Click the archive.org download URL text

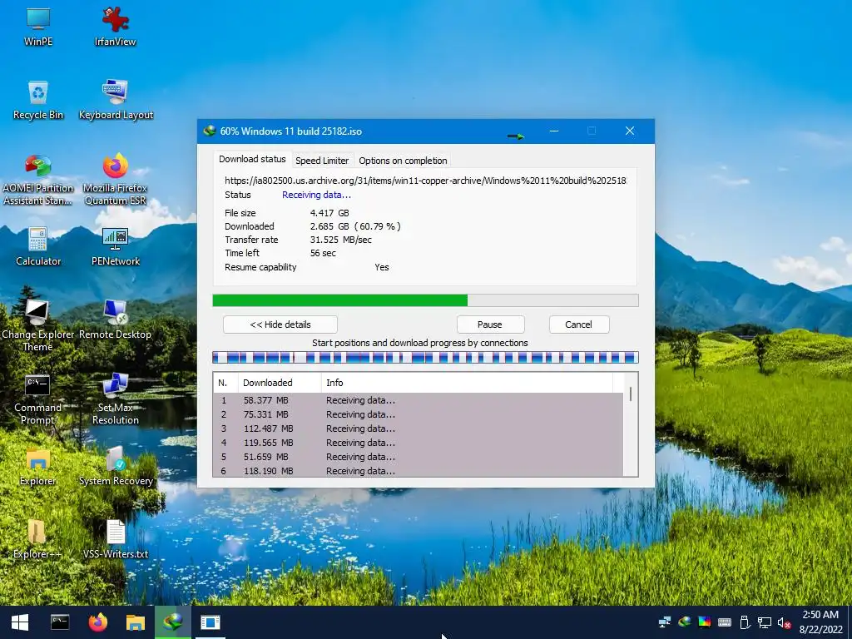425,181
